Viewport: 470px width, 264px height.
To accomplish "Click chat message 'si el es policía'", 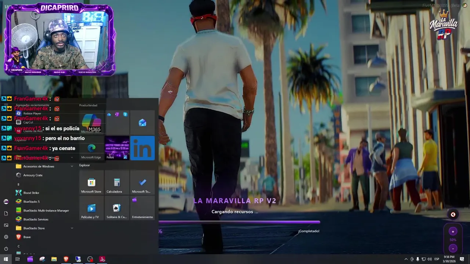I will coord(62,128).
